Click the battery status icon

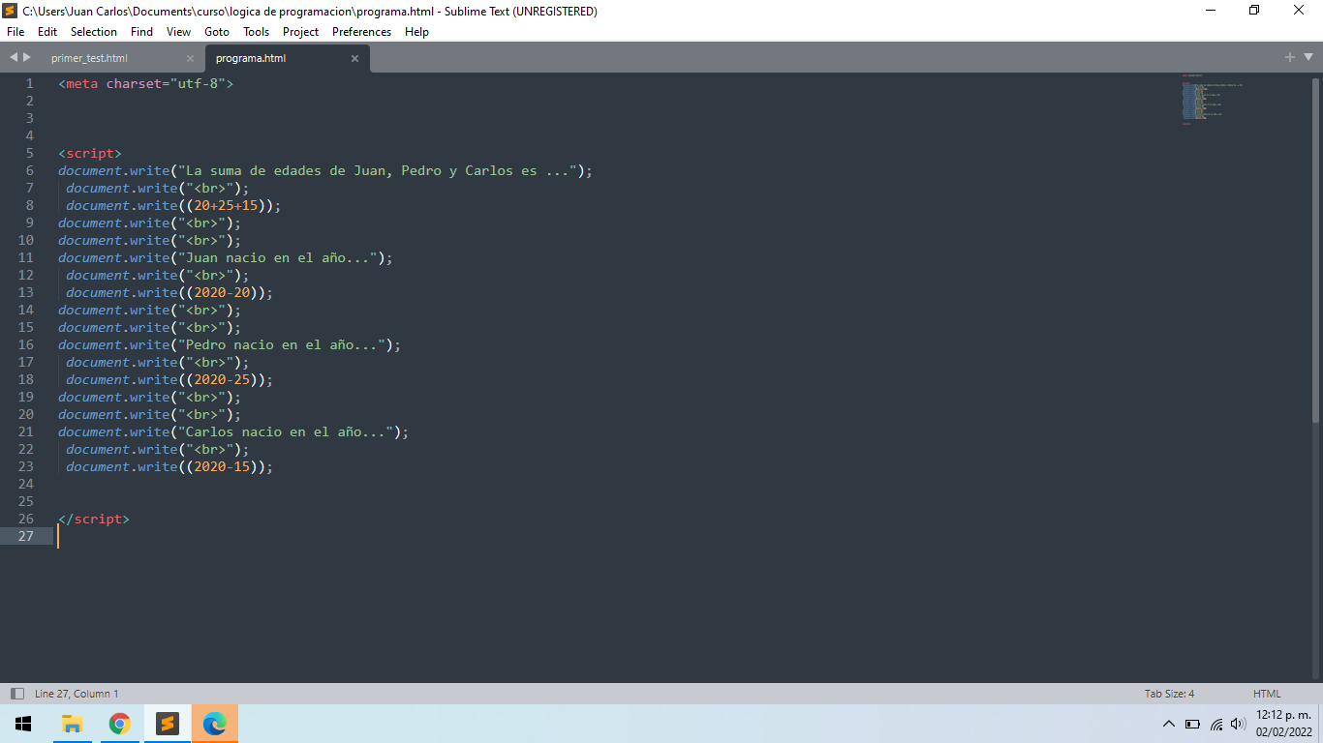(1193, 724)
